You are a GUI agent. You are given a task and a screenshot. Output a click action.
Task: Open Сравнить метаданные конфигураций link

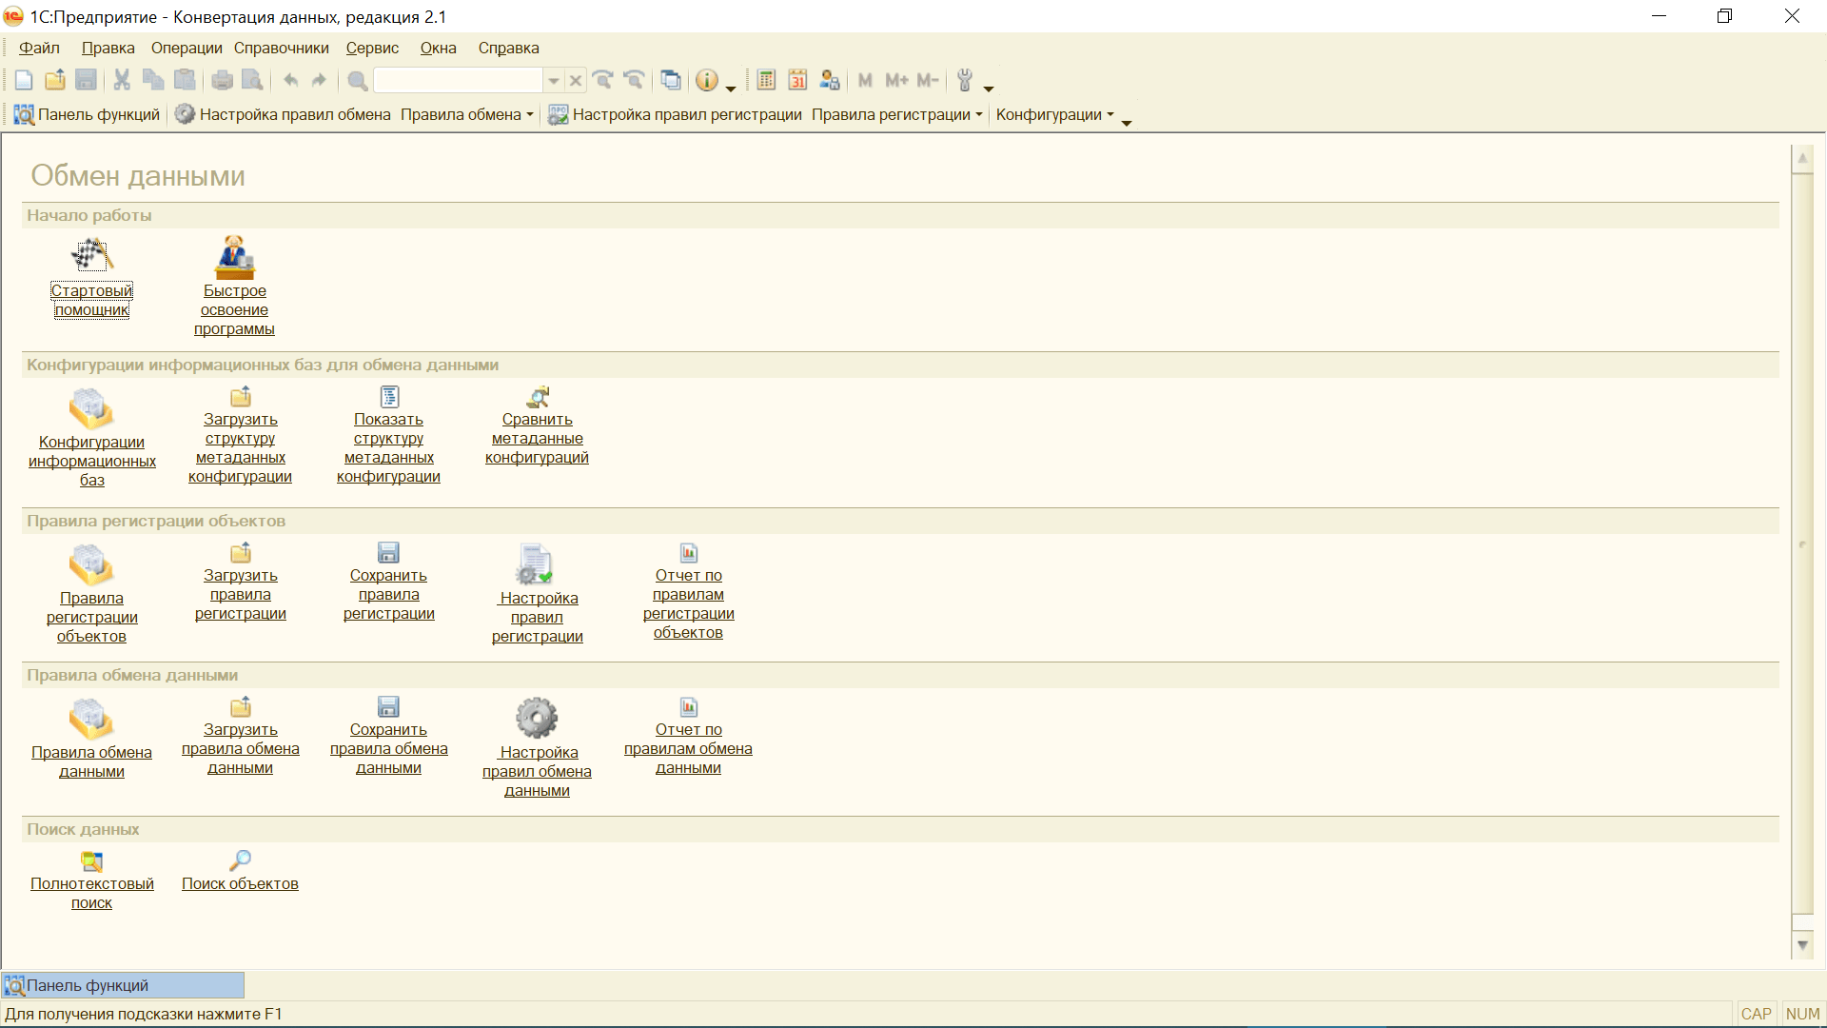(537, 438)
